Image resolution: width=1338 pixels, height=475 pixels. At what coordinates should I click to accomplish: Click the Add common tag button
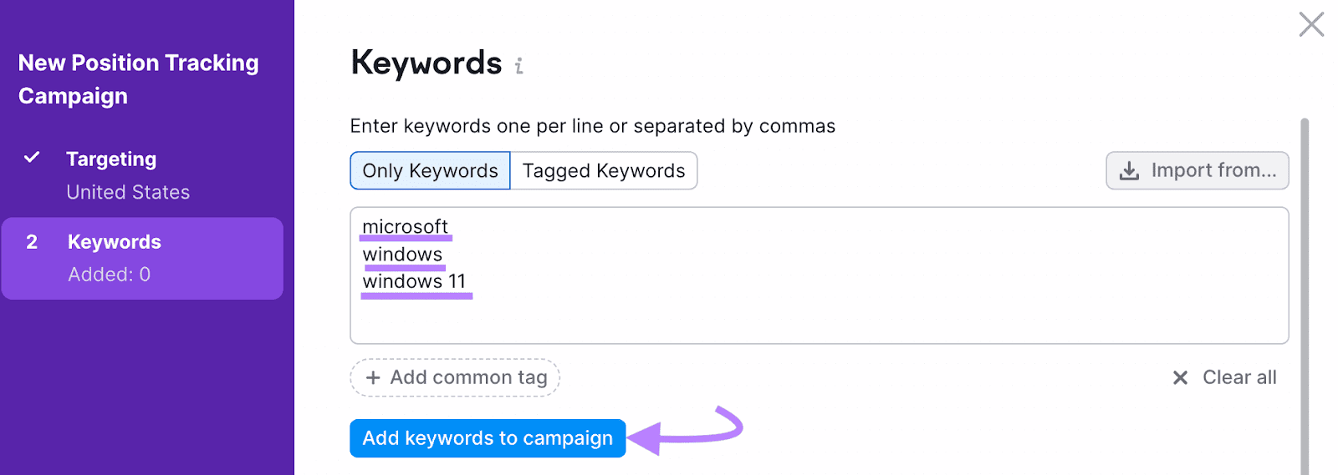click(455, 378)
